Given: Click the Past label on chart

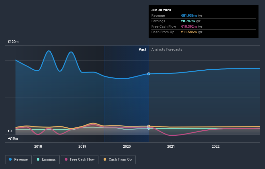Looking at the screenshot, I should coord(142,49).
